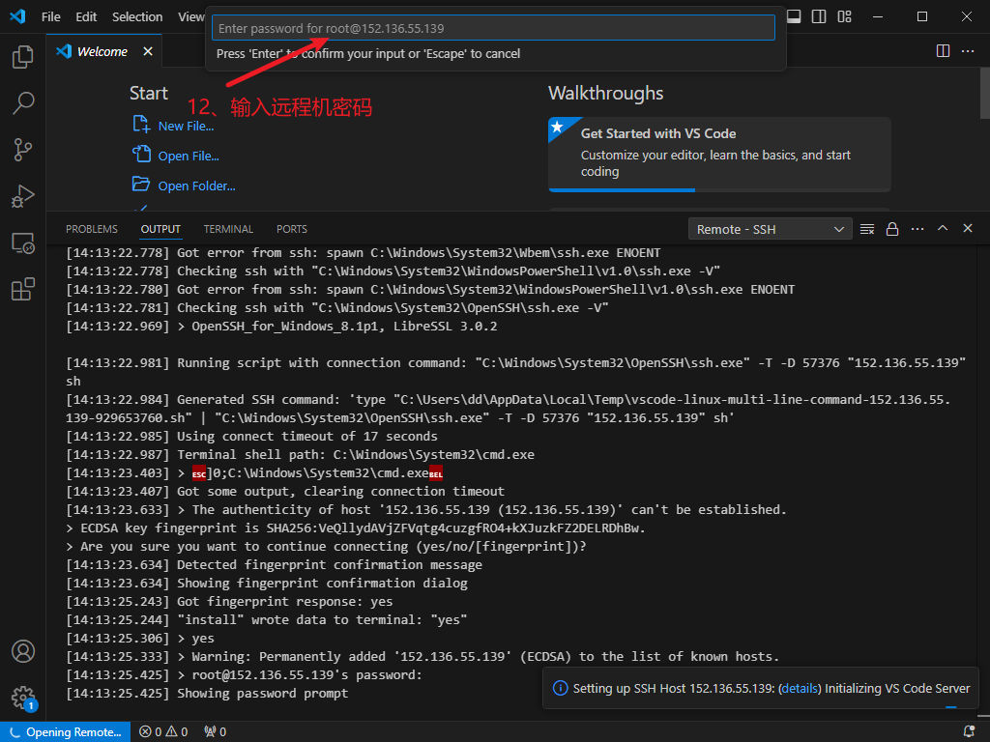Open the Edit menu
This screenshot has width=990, height=742.
click(86, 17)
